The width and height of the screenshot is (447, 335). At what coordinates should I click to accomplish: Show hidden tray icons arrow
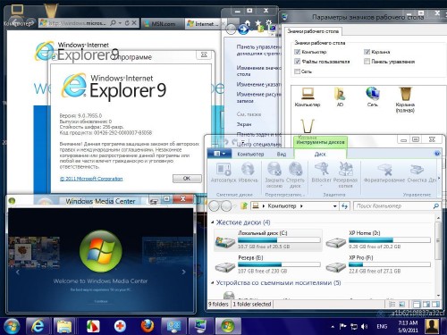[333, 327]
